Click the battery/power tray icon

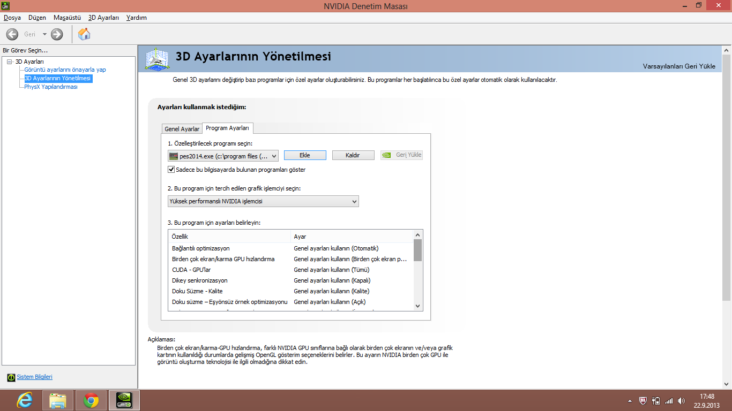pyautogui.click(x=656, y=400)
